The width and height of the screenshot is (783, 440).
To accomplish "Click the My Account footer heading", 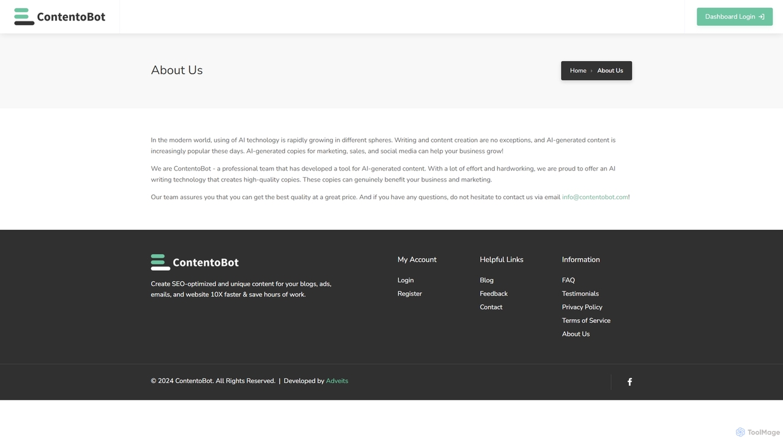I will (x=417, y=260).
